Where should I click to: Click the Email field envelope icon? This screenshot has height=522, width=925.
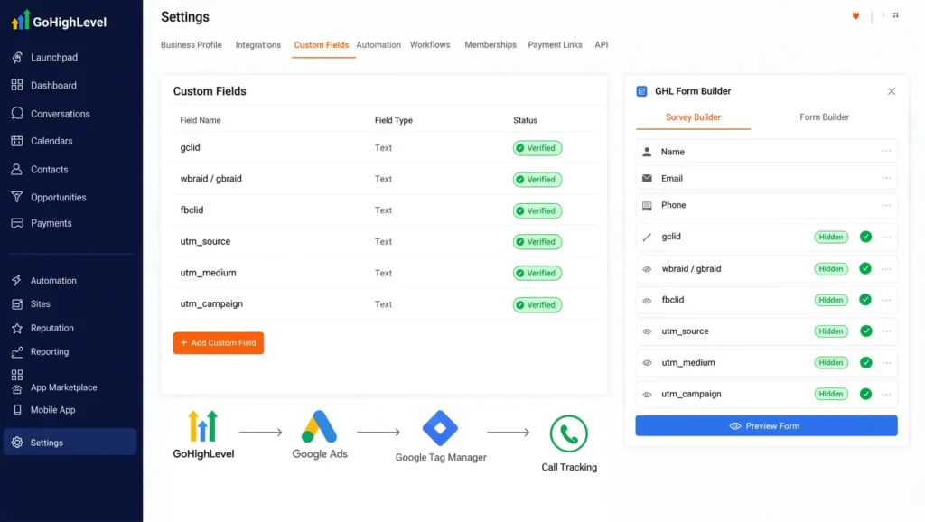click(647, 178)
